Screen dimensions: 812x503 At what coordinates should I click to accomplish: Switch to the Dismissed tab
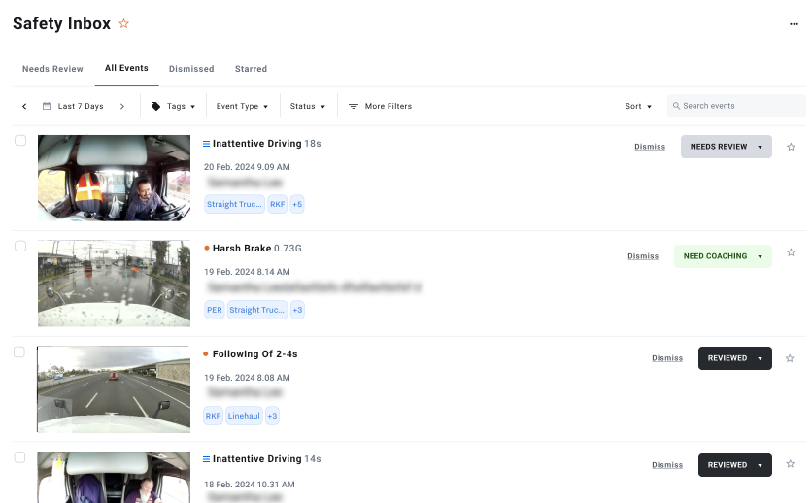coord(191,69)
